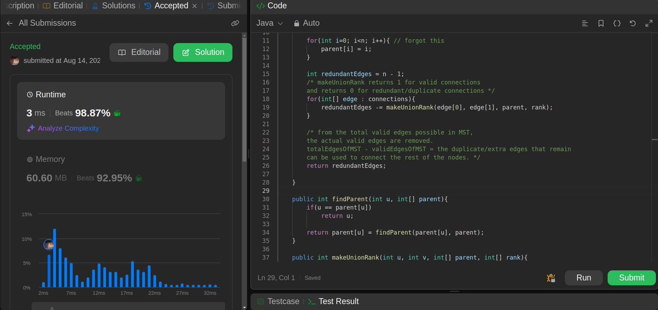Copy submission link icon
Image resolution: width=658 pixels, height=310 pixels.
coord(235,23)
